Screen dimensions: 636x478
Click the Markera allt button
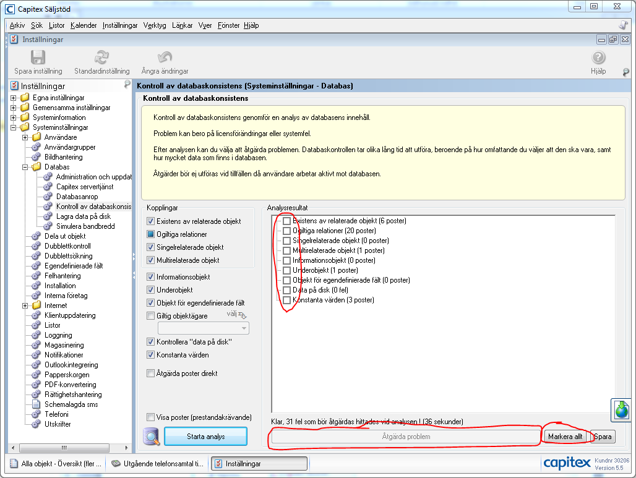pyautogui.click(x=565, y=436)
